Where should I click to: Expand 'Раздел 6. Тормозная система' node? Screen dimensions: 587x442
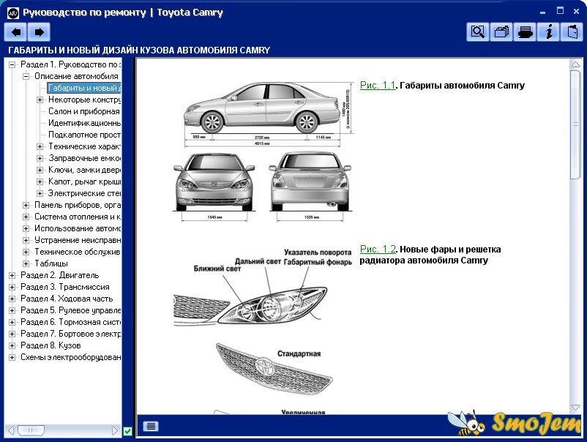tap(12, 322)
